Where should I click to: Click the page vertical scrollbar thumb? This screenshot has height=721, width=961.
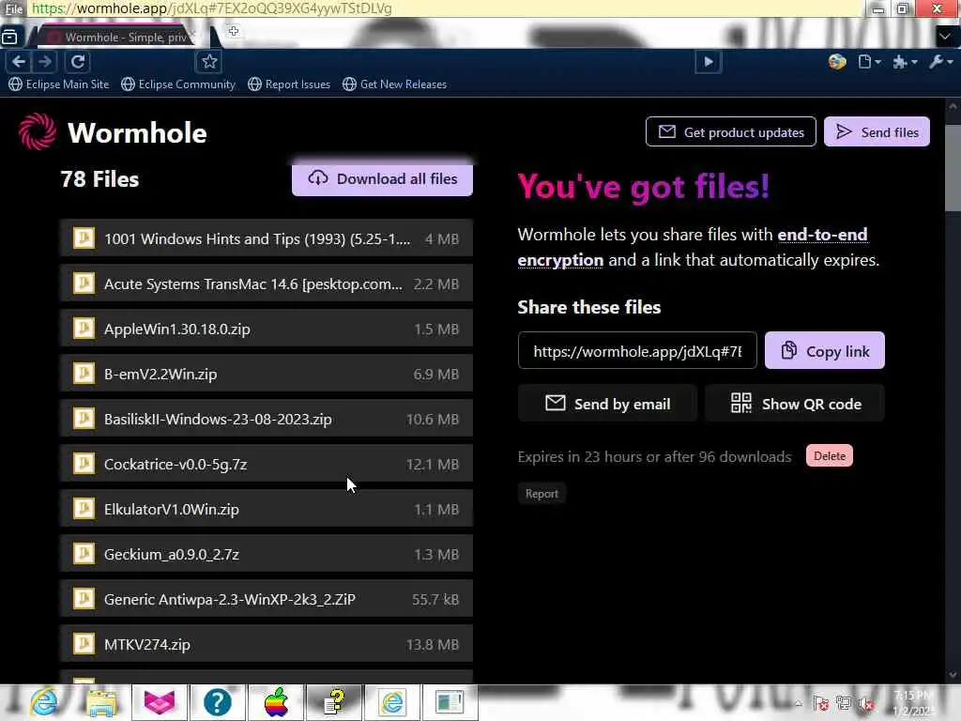click(953, 168)
